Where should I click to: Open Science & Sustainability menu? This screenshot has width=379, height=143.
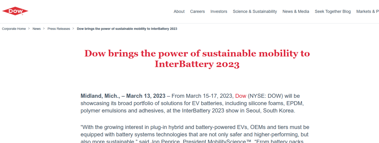tap(255, 11)
